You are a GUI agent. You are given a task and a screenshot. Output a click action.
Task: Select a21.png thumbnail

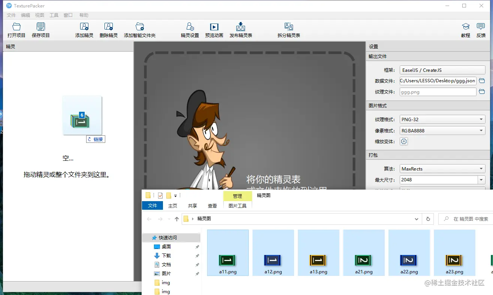tap(364, 253)
